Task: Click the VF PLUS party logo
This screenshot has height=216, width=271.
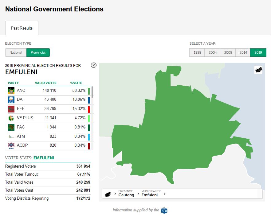Action: pos(11,118)
